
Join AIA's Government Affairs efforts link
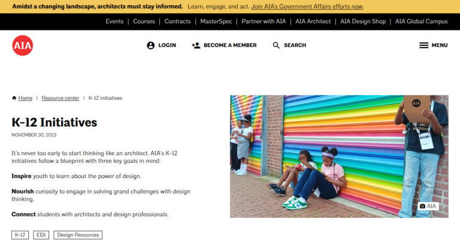tap(307, 7)
